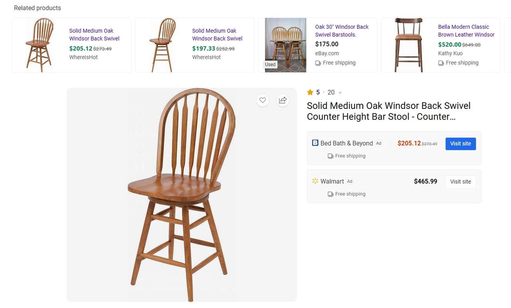Open the $205.12 WhereIsHot related product

[x=94, y=35]
